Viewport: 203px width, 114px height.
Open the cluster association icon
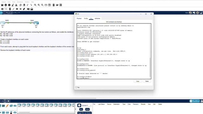(57, 5)
